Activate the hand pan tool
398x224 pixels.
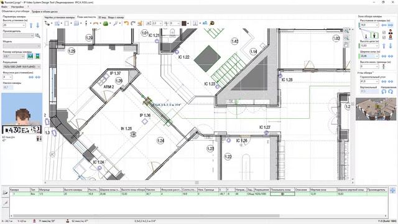tap(346, 45)
